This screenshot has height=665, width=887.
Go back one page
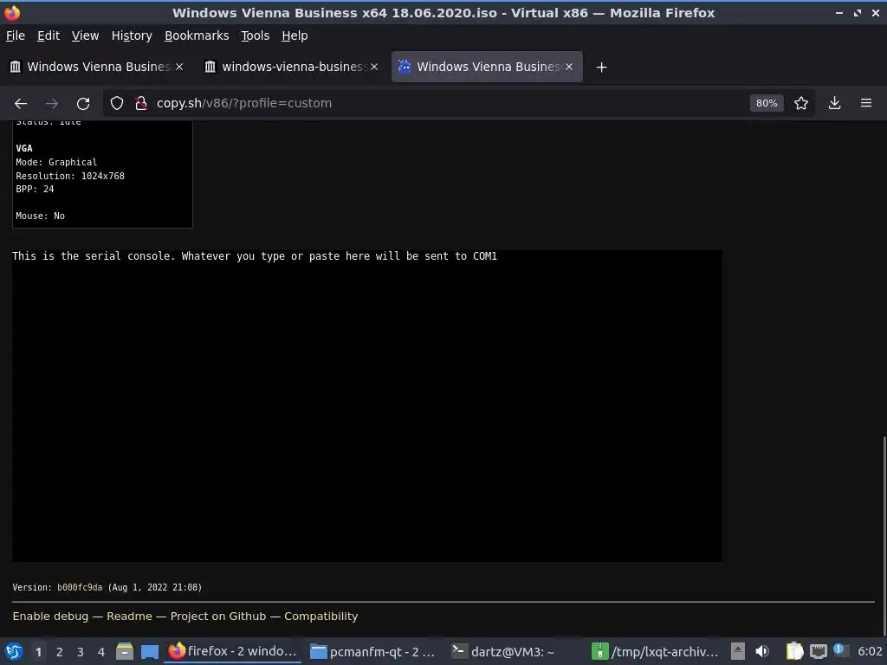21,104
